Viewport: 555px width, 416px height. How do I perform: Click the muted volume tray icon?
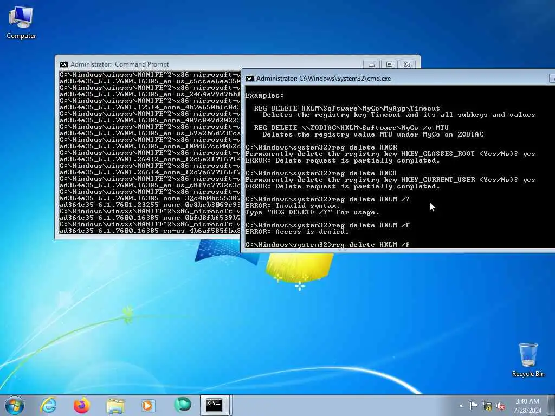(x=500, y=406)
